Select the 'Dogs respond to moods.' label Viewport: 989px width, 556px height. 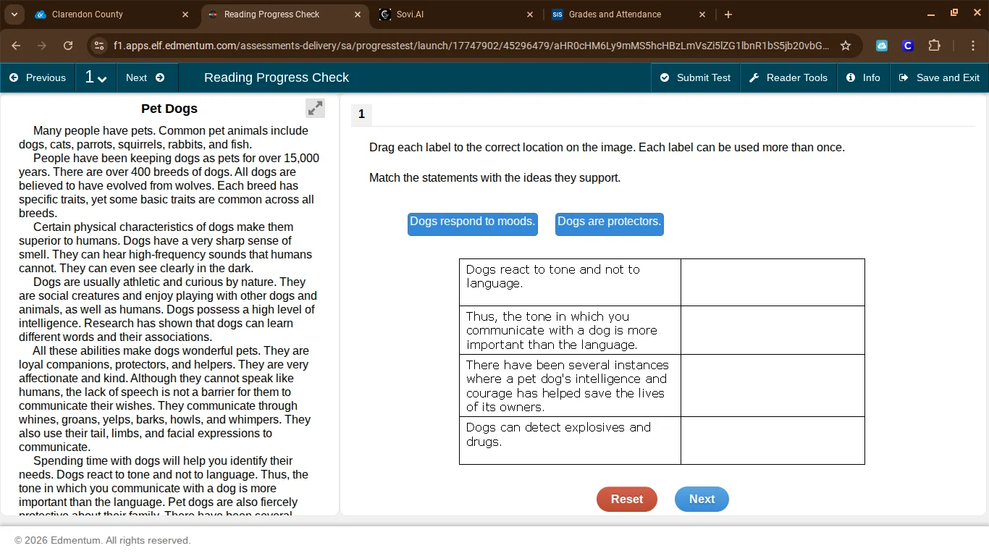pos(473,224)
